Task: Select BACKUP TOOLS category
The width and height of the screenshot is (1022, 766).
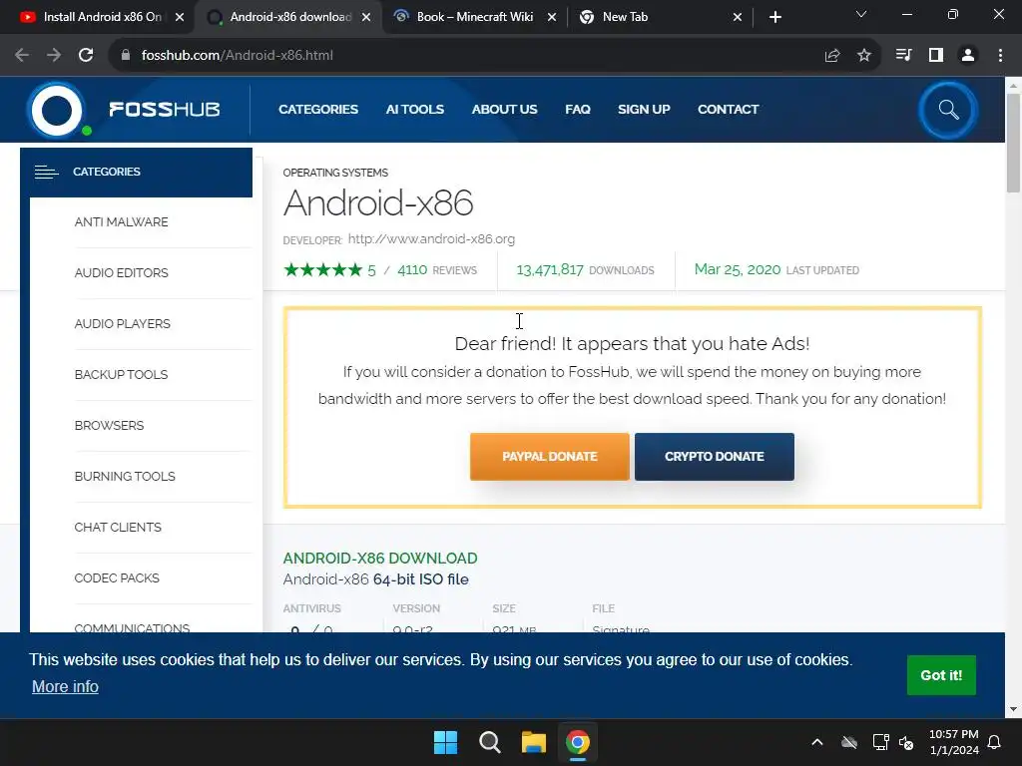Action: [x=121, y=375]
